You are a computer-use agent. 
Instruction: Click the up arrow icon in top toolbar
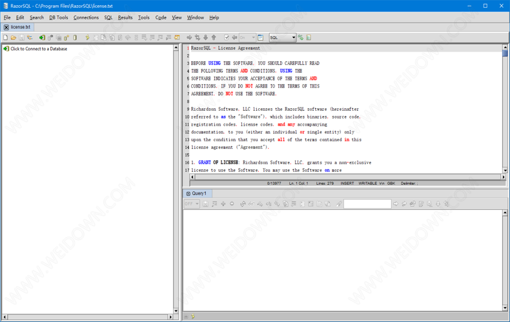coord(214,37)
